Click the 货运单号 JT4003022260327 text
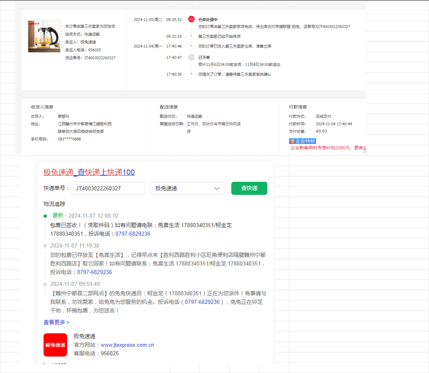The height and width of the screenshot is (373, 429). click(x=90, y=58)
